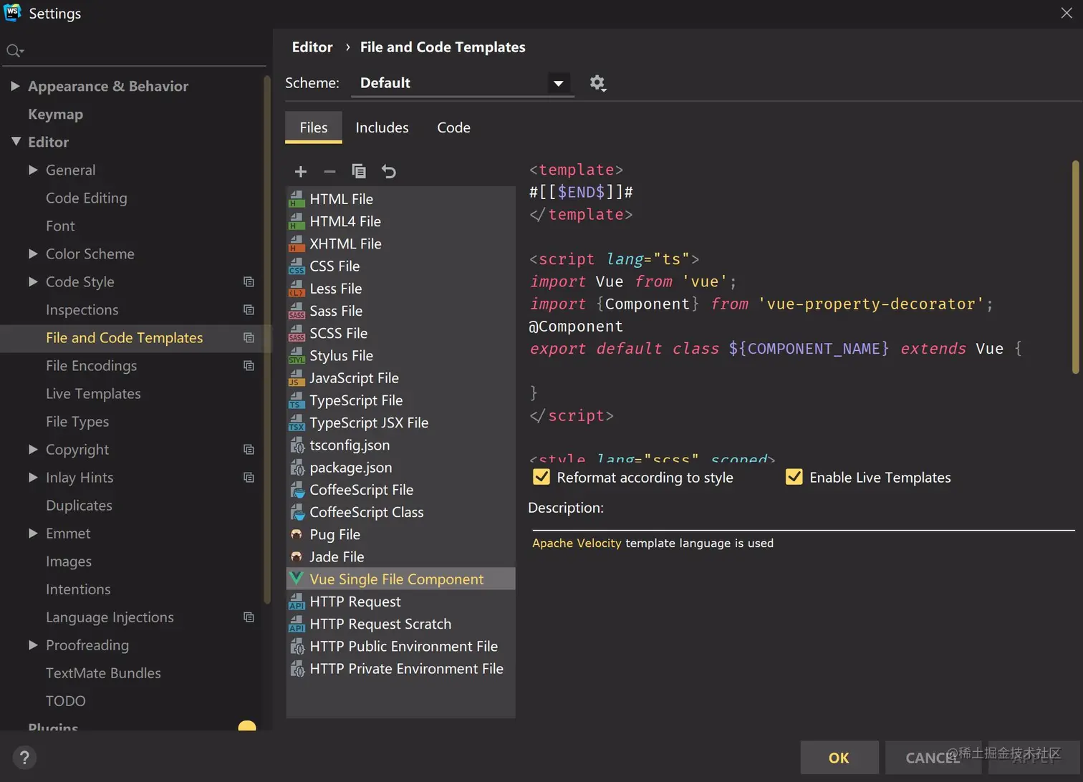Click the project-level icon beside Code Style
The height and width of the screenshot is (782, 1083).
(249, 282)
